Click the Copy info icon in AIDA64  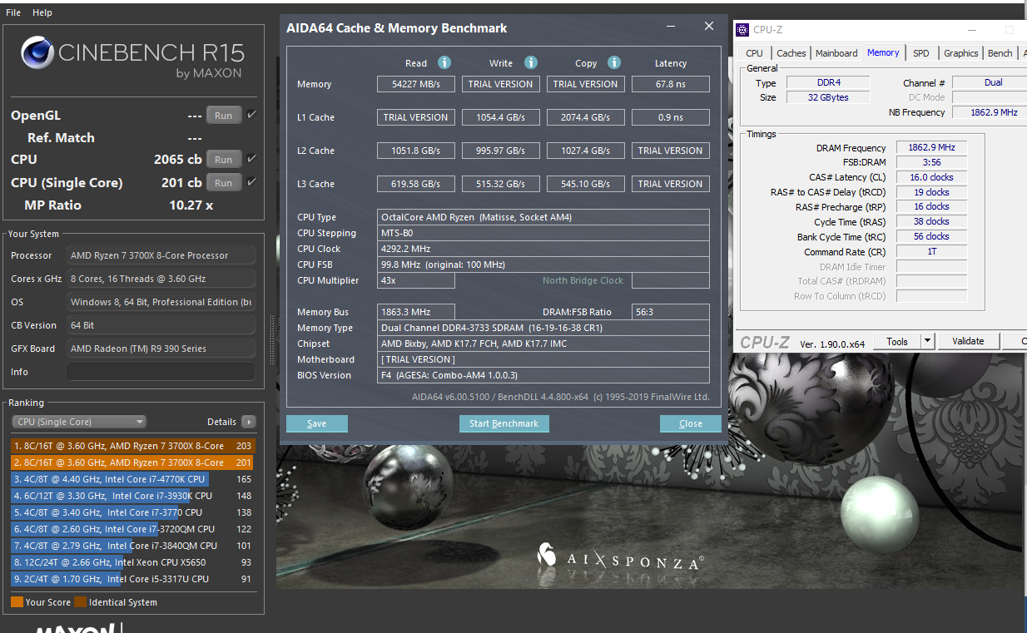point(614,62)
